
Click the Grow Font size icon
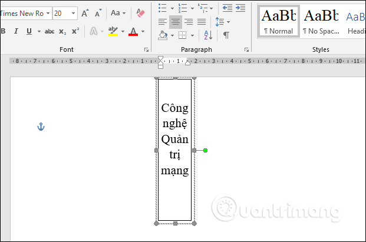pos(85,14)
